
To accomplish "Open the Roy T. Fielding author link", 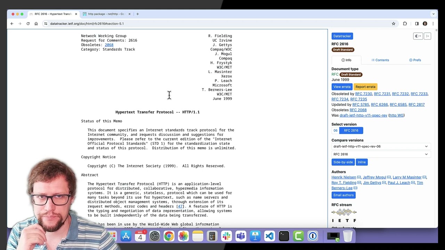I will (344, 183).
